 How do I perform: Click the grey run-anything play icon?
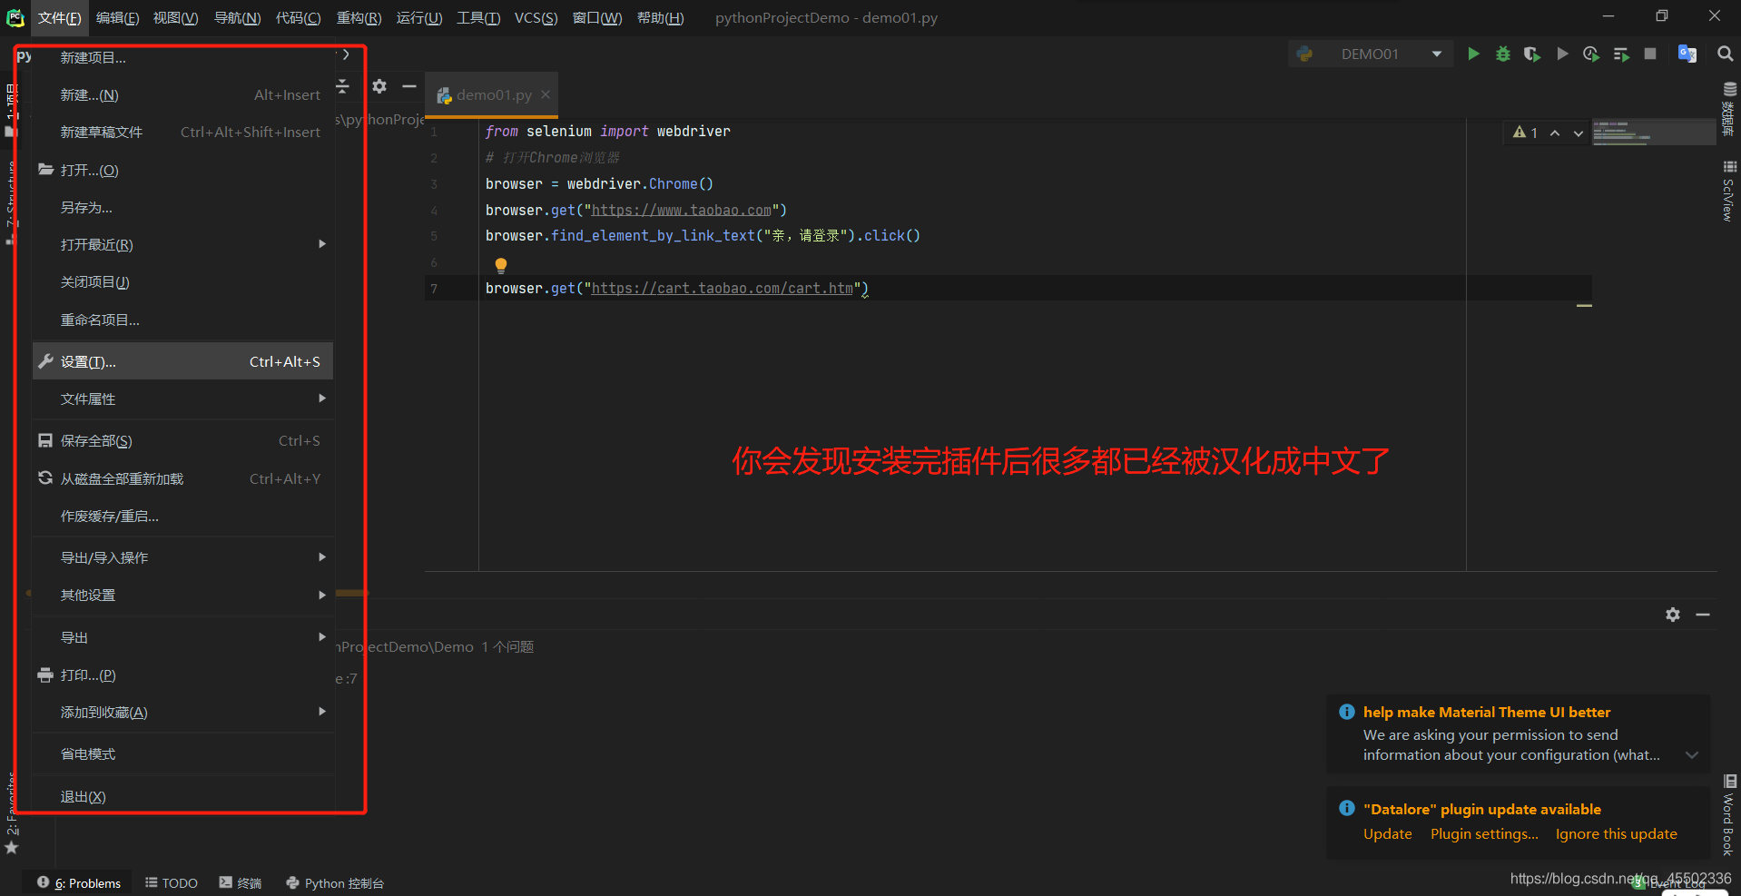point(1562,54)
